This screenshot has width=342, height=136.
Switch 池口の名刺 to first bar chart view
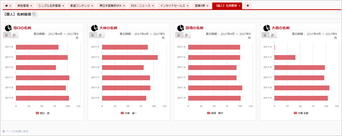coord(7,35)
